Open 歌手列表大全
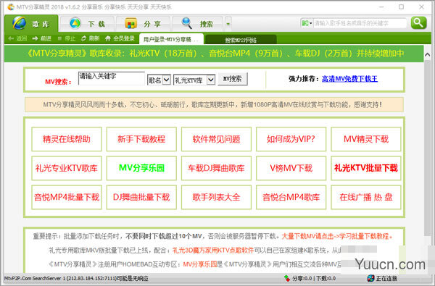Image resolution: width=435 pixels, height=286 pixels. 216,198
